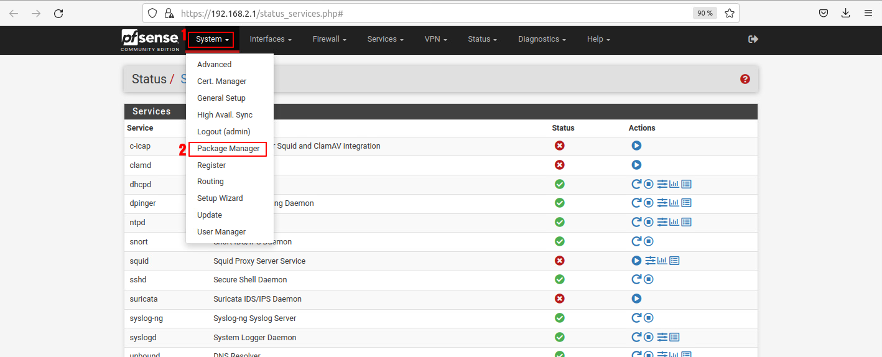Viewport: 882px width, 357px height.
Task: Restart the snort service
Action: point(636,241)
